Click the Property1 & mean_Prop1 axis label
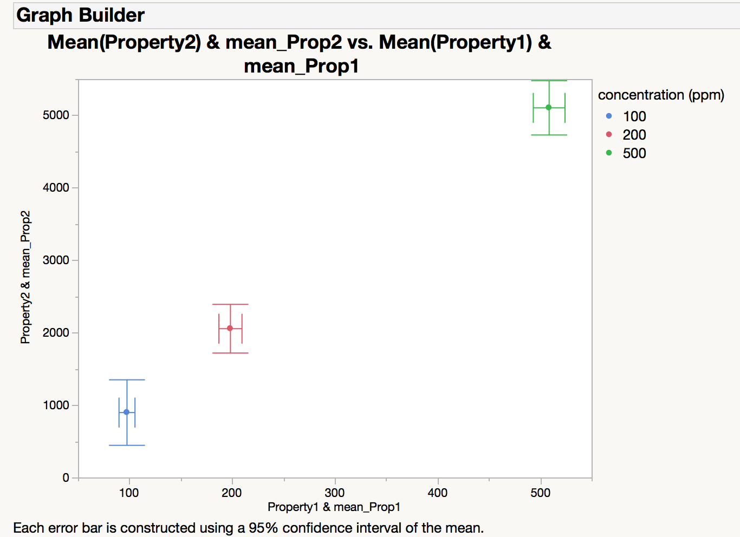 334,507
